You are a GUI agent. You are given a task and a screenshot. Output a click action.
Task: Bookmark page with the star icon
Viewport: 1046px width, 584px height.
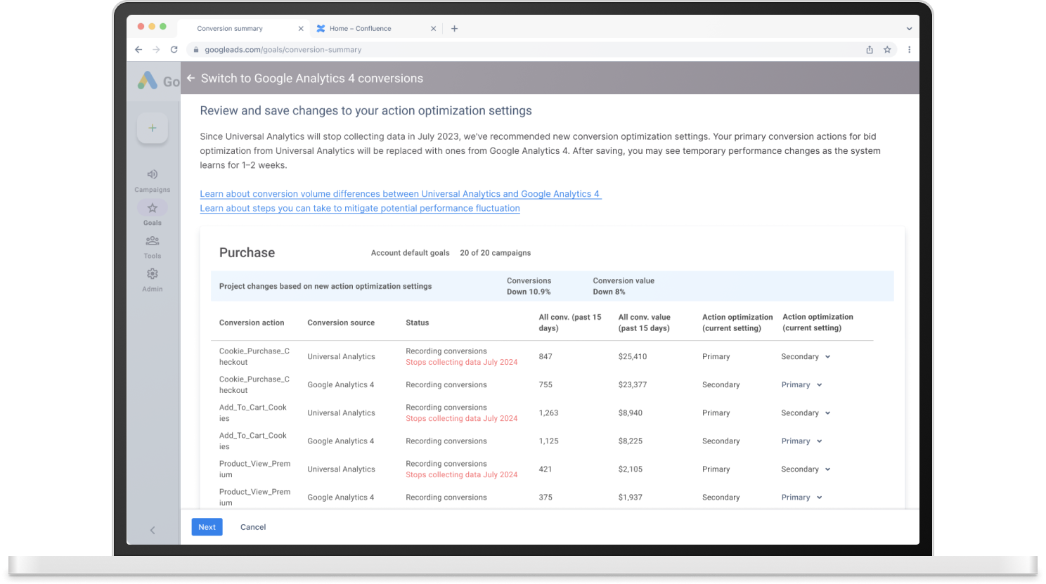tap(887, 50)
